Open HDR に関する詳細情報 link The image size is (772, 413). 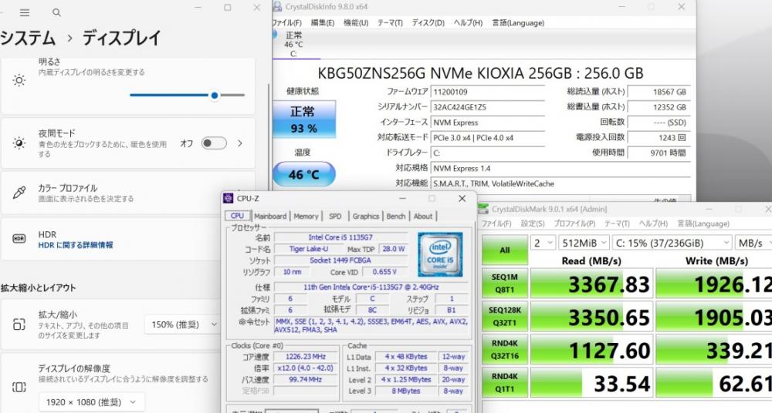pos(76,245)
